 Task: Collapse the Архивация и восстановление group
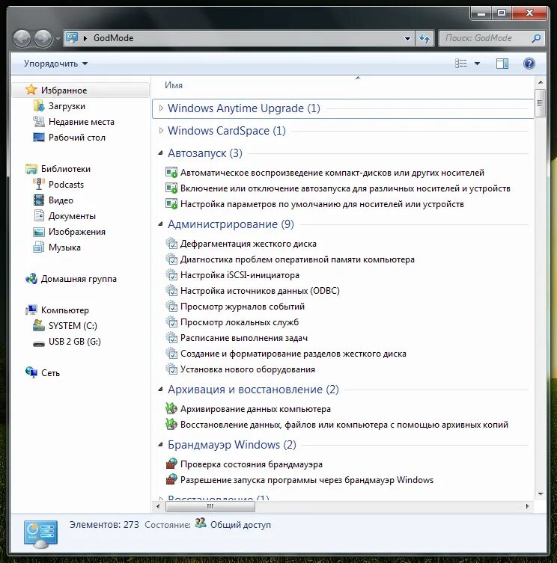161,390
